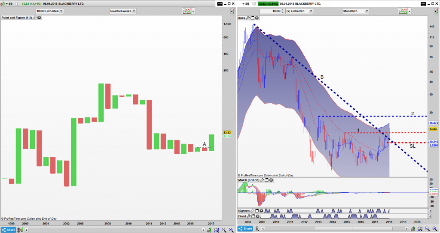The width and height of the screenshot is (440, 233).
Task: Click left chart scrollbar left arrow
Action: (26, 230)
